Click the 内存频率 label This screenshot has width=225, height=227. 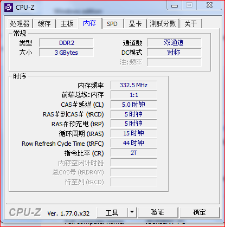point(91,86)
